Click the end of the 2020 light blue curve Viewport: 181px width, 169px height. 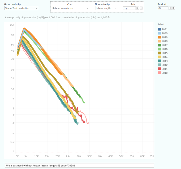[x=42, y=48]
